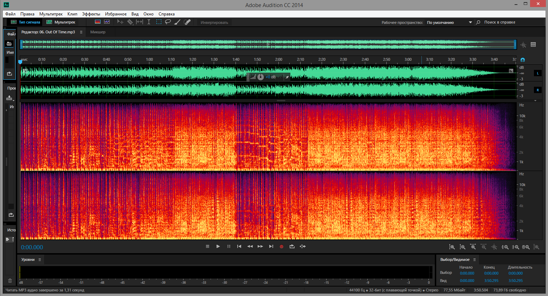Pin the volume HUD overlay
Viewport: 548px width, 296px height.
point(287,77)
